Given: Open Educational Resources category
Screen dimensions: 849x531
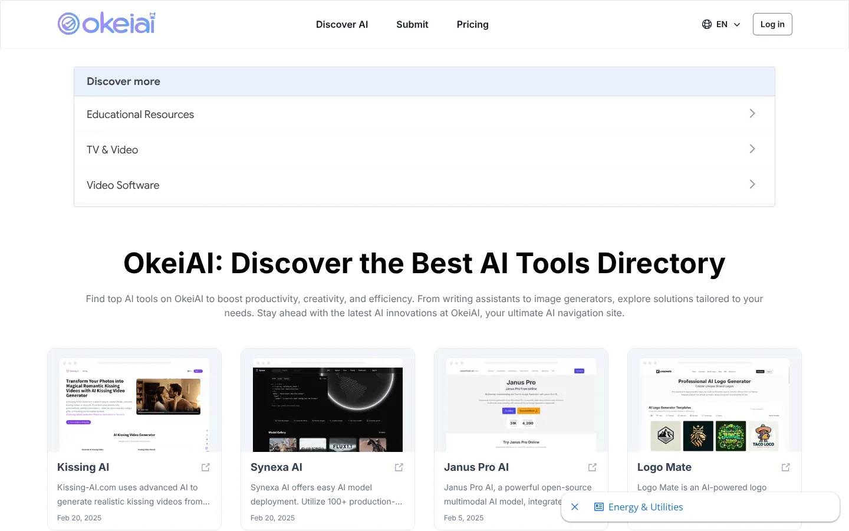Looking at the screenshot, I should pyautogui.click(x=424, y=114).
